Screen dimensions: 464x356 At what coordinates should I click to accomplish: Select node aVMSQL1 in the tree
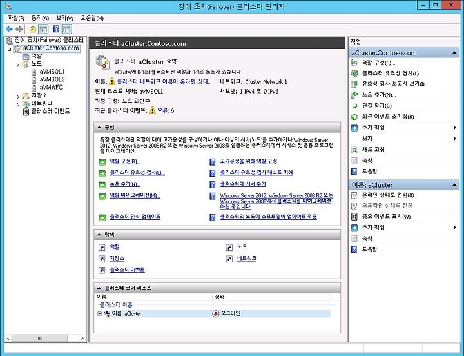(52, 72)
